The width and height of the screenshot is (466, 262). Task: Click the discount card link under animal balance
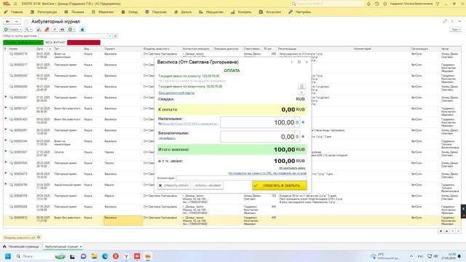click(x=176, y=92)
